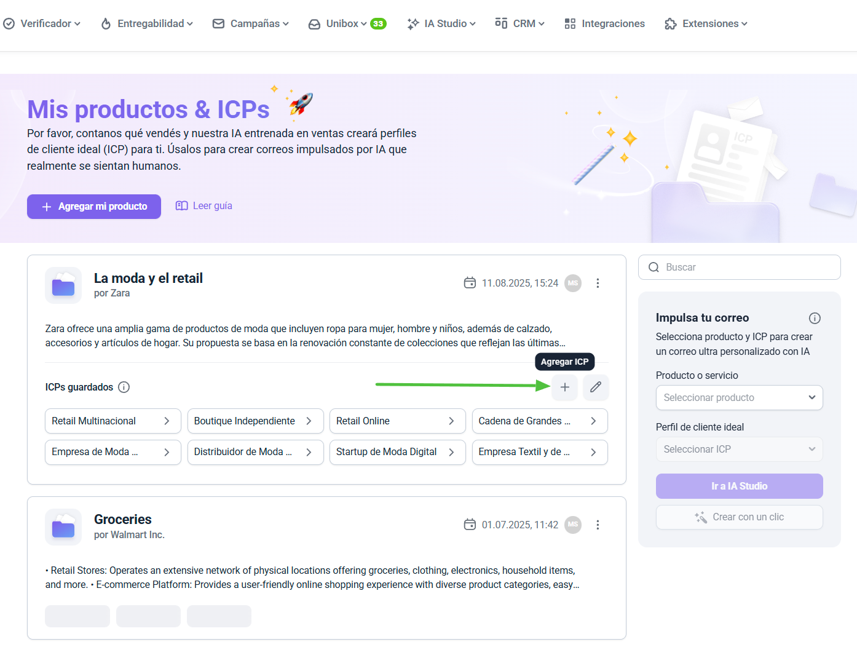Image resolution: width=857 pixels, height=647 pixels.
Task: Open the Seleccionar producto dropdown
Action: point(740,398)
